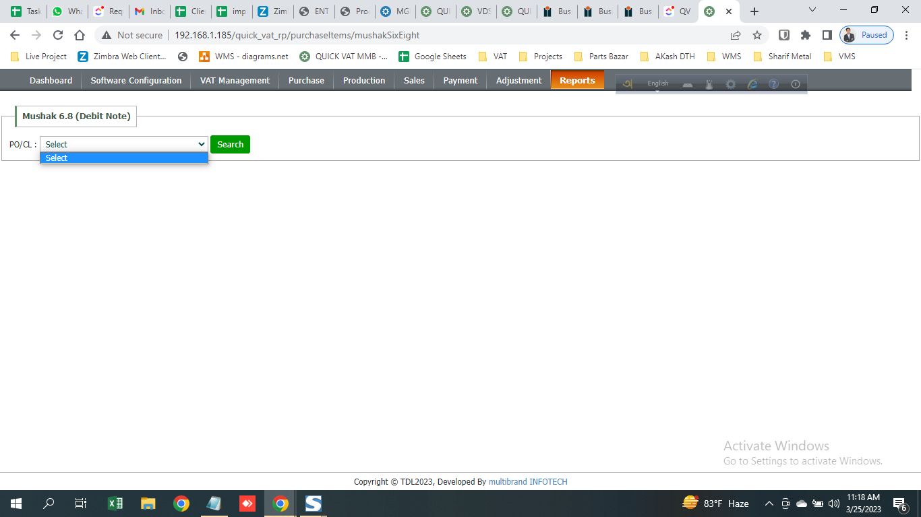Viewport: 921px width, 517px height.
Task: Open the Software Configuration menu
Action: click(x=136, y=80)
